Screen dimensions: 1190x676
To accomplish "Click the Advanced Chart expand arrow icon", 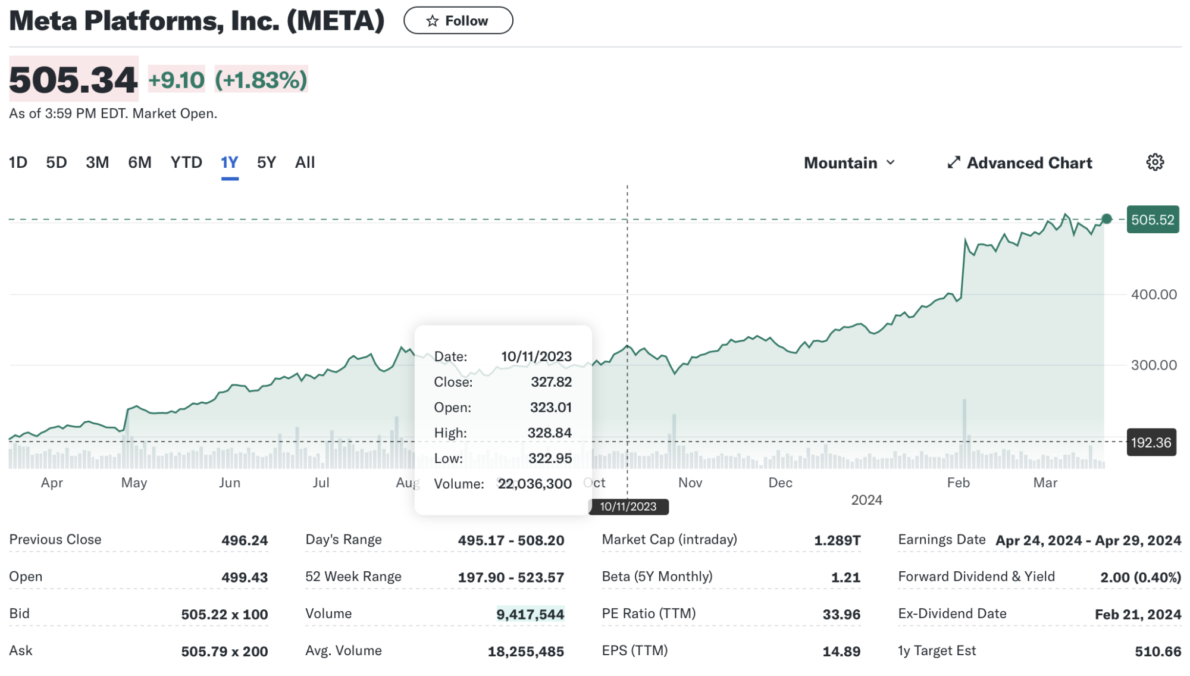I will [x=953, y=162].
